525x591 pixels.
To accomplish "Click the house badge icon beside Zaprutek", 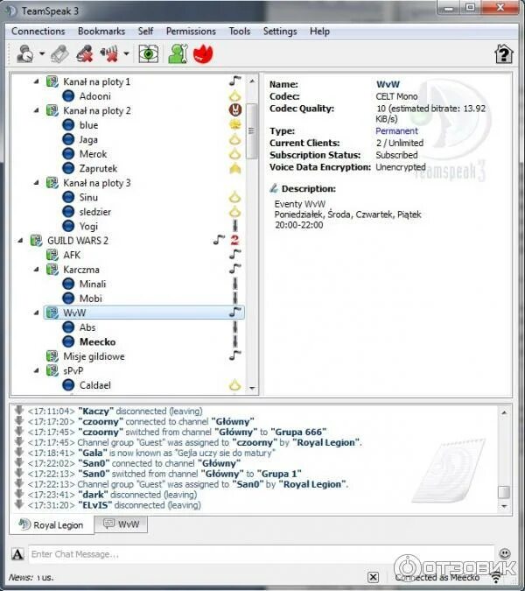I will point(235,168).
